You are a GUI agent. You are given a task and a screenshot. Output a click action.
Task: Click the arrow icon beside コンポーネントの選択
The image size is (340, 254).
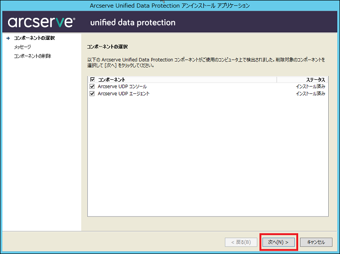[x=8, y=38]
